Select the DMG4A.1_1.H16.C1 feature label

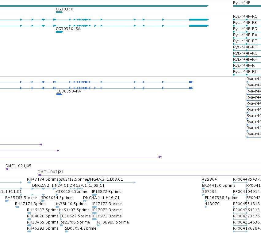point(101,198)
